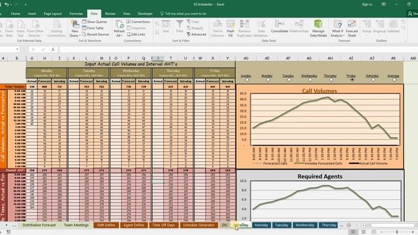Click the From Text import icon

21,28
